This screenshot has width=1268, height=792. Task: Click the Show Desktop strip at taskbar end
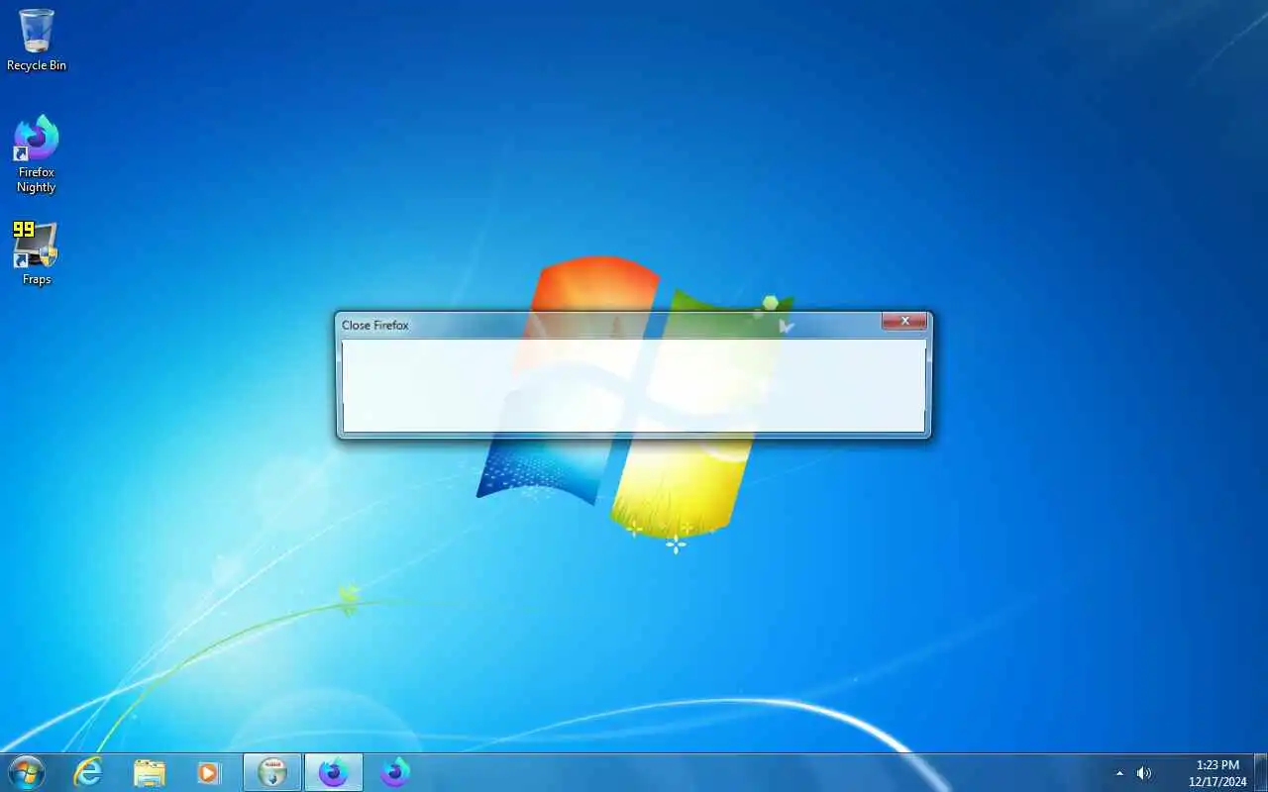coord(1261,773)
